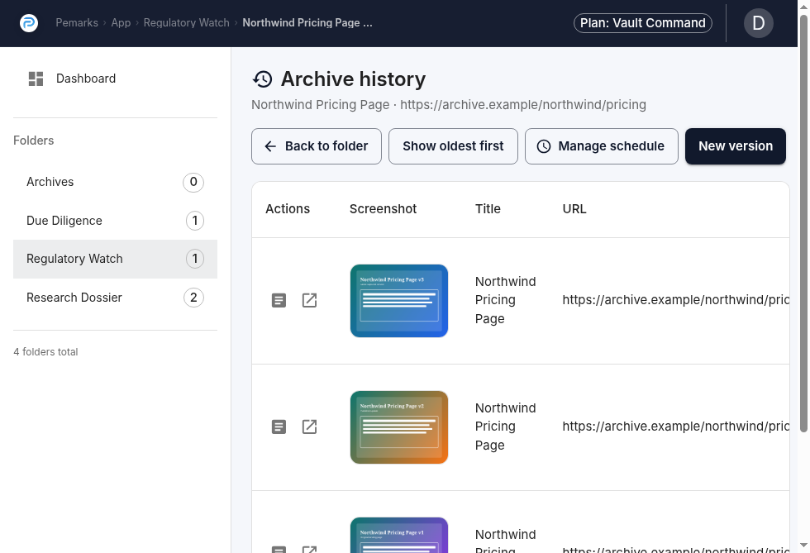The height and width of the screenshot is (553, 810).
Task: Click the Plan: Vault Command badge
Action: pyautogui.click(x=643, y=23)
